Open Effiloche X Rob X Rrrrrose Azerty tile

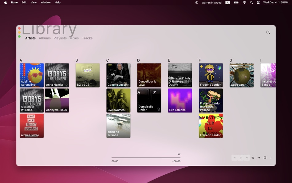(x=180, y=75)
